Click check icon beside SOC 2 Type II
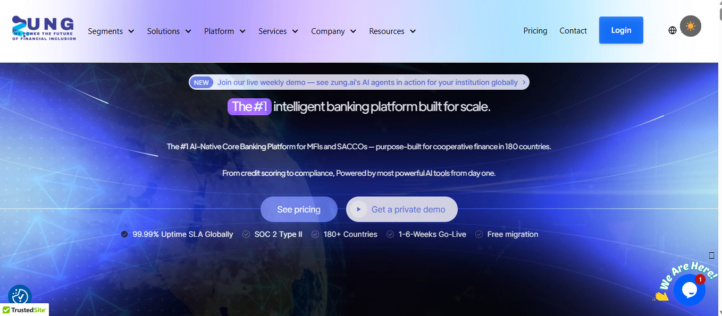722x316 pixels. (246, 234)
